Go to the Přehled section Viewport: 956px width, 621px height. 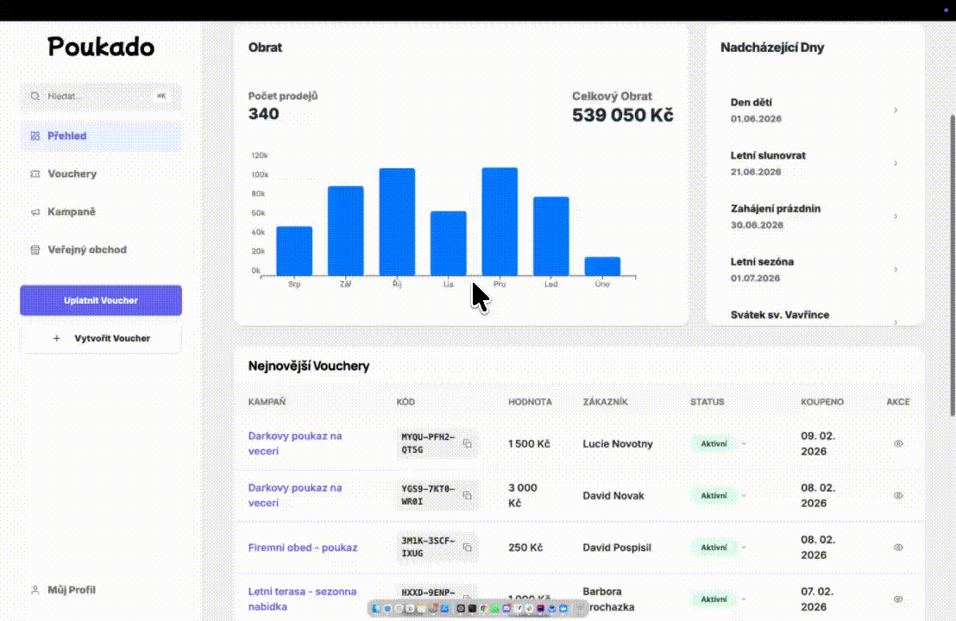pos(67,136)
